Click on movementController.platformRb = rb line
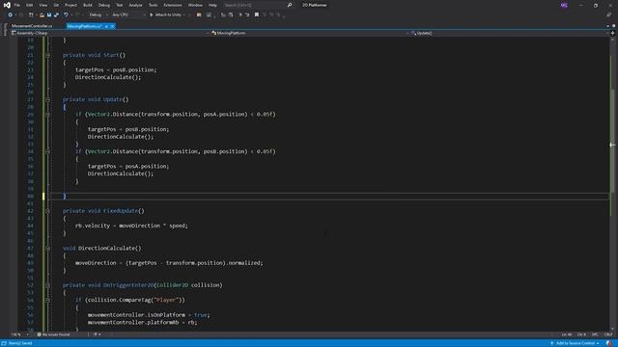Viewport: 618px width, 347px height. pos(142,322)
